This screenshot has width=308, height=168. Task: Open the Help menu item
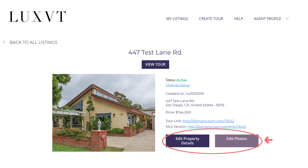pyautogui.click(x=238, y=19)
